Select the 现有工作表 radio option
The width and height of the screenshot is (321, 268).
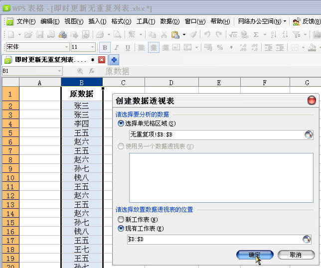point(121,229)
